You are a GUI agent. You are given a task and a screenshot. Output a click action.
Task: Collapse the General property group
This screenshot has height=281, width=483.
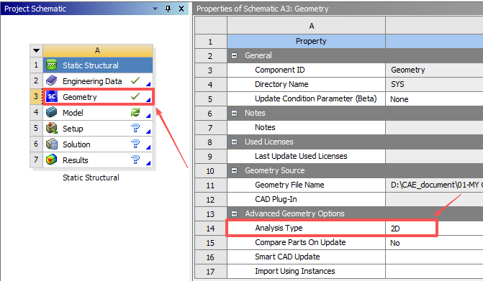(234, 55)
